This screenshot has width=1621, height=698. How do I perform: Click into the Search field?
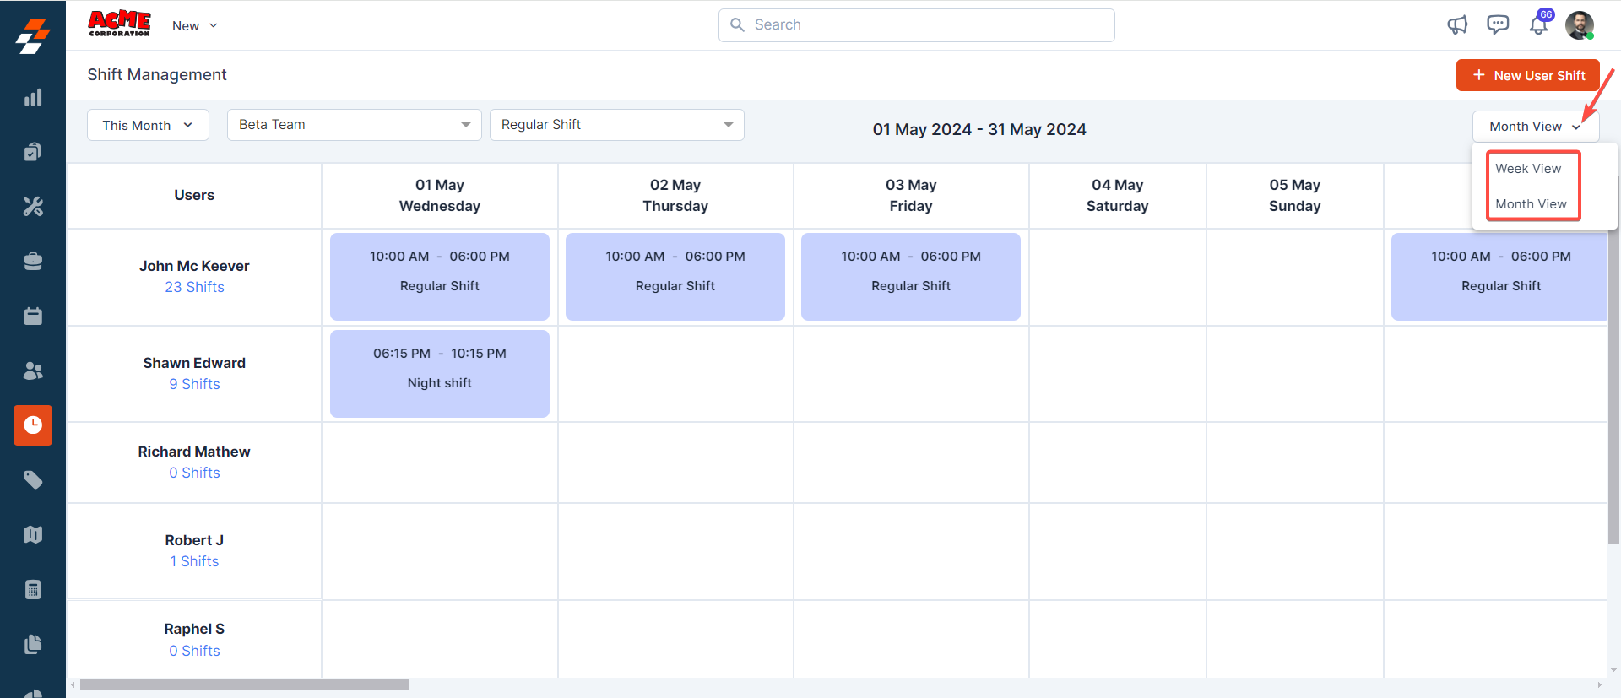point(916,25)
